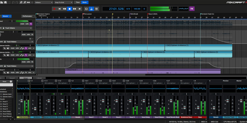Open the Snap To Grid dropdown
Viewport: 247px width, 123px height.
point(64,2)
